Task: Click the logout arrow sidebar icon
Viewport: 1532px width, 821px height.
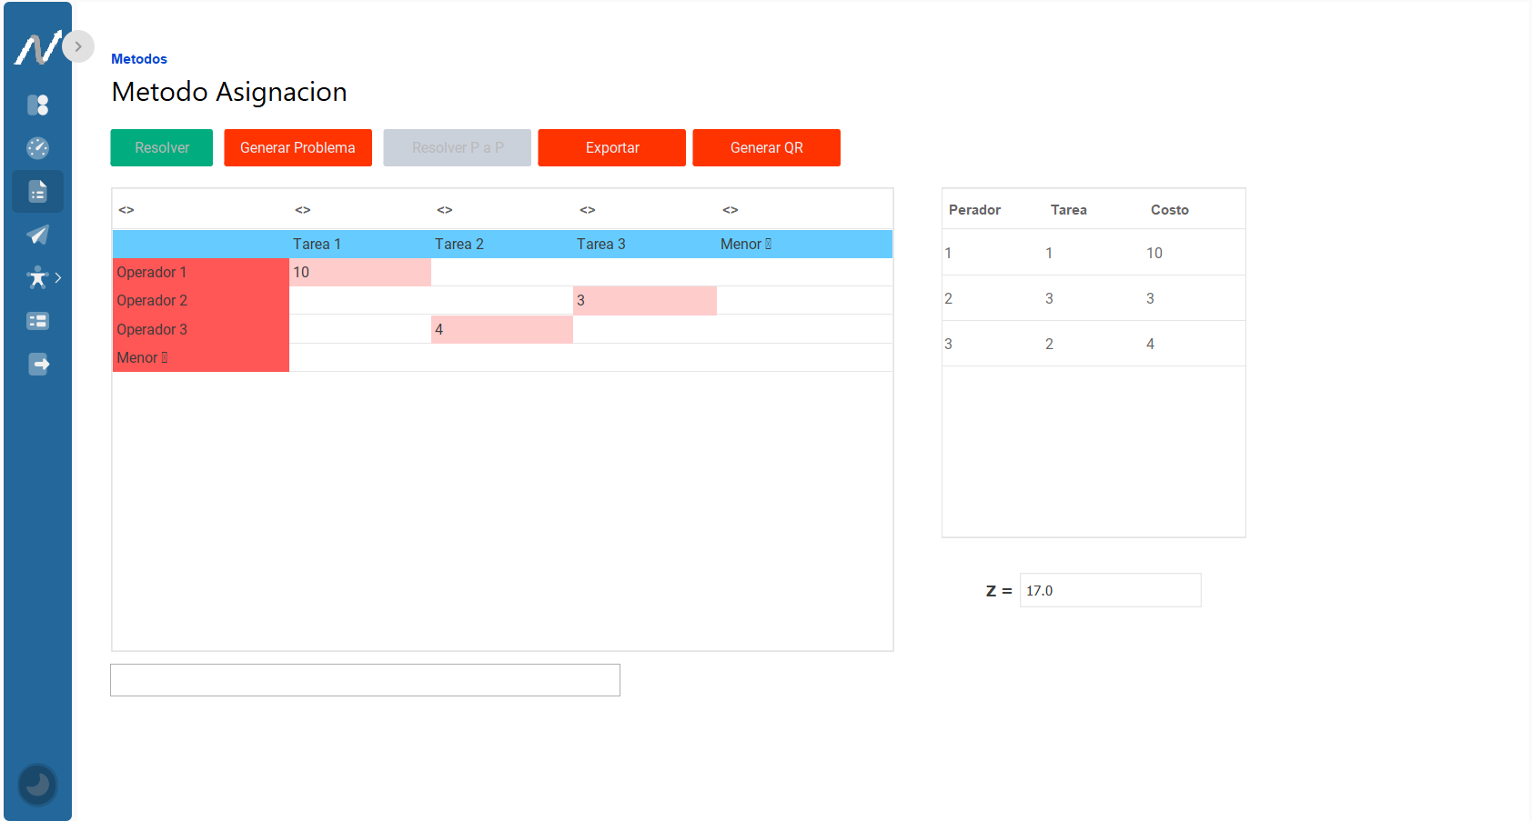Action: click(37, 365)
